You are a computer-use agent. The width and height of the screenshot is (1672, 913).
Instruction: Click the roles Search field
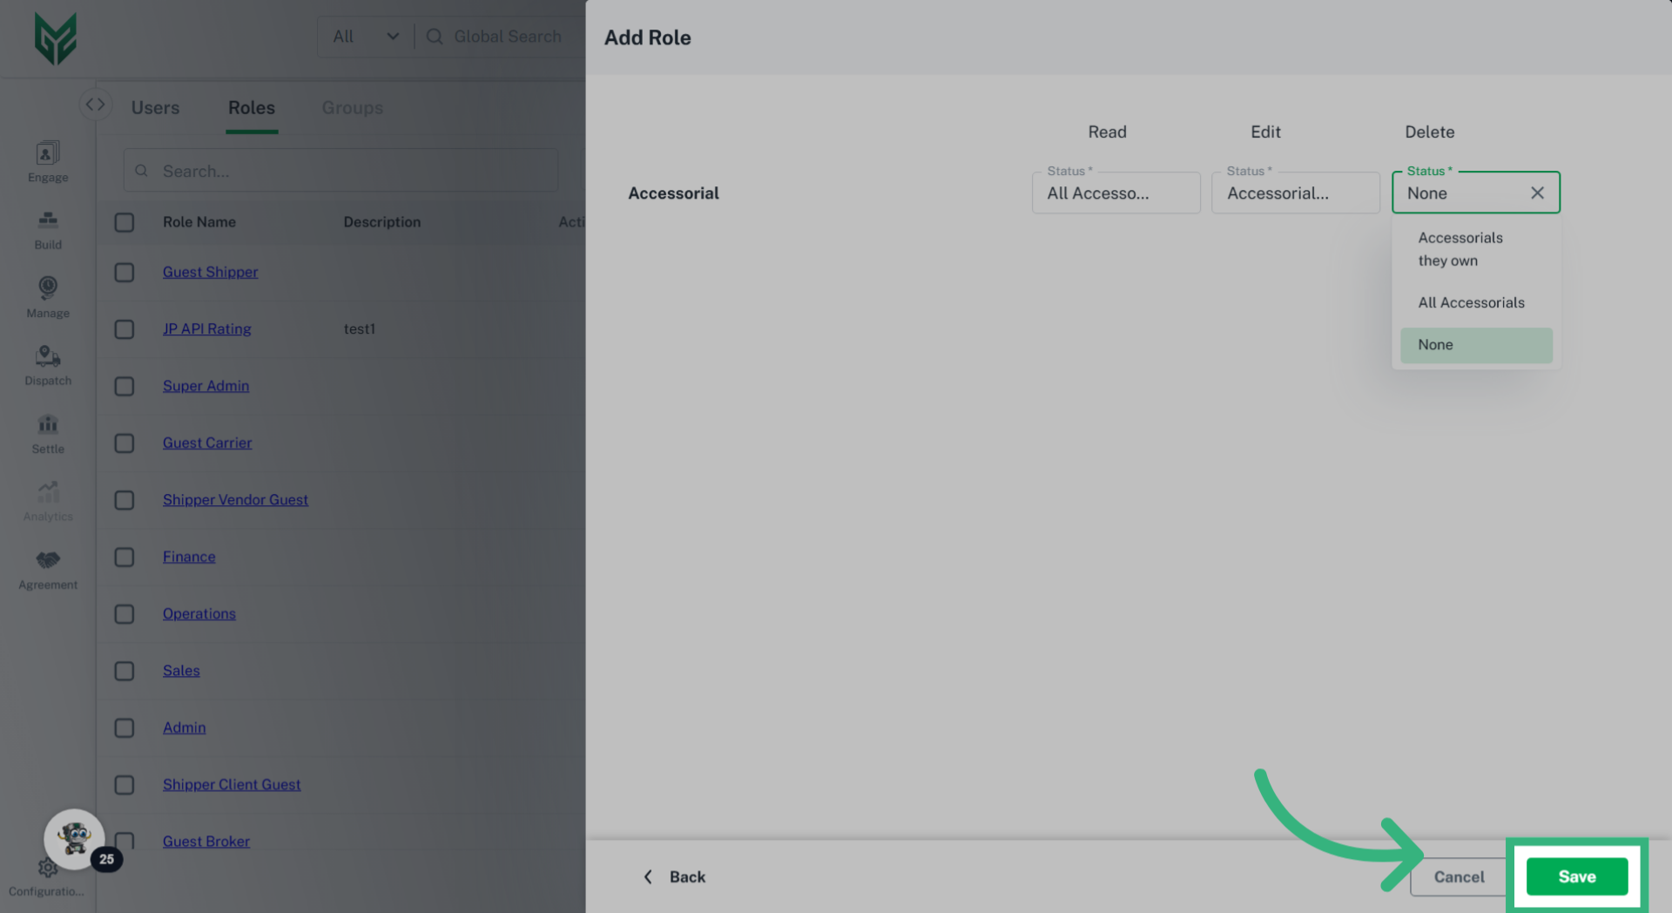pos(348,172)
